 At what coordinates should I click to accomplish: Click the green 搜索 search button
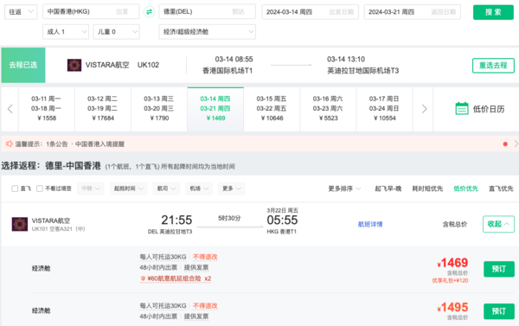coord(493,12)
